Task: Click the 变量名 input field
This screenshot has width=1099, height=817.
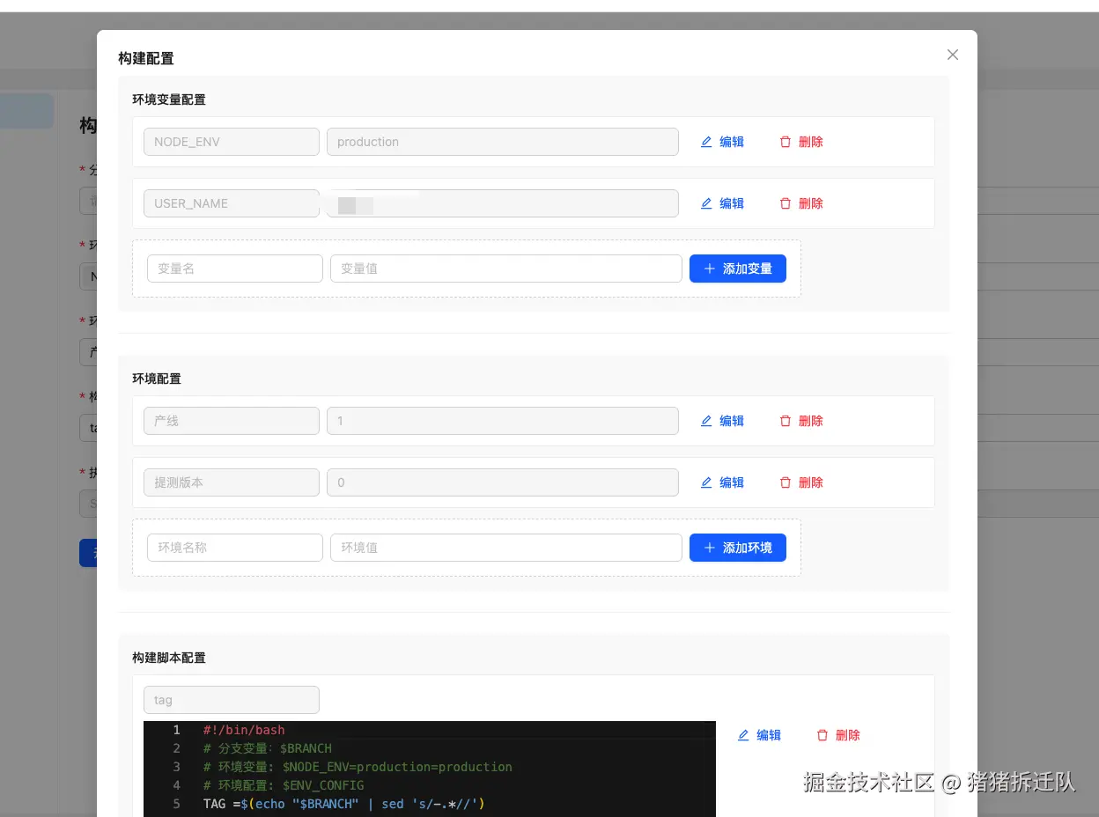Action: 235,269
